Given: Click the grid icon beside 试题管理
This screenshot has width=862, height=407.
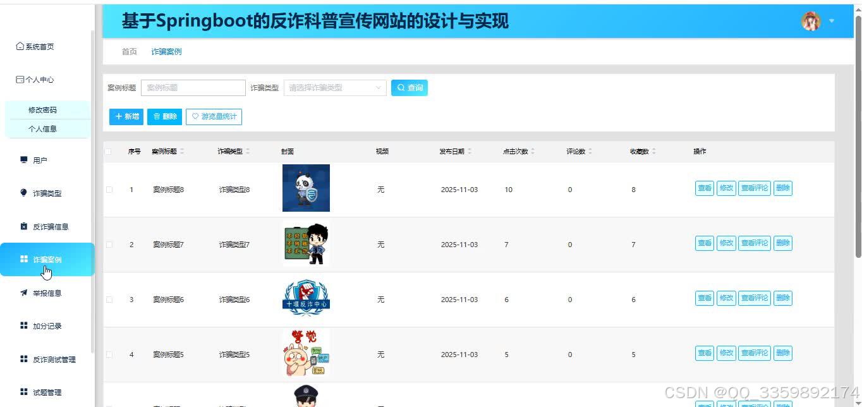Looking at the screenshot, I should click(x=24, y=392).
